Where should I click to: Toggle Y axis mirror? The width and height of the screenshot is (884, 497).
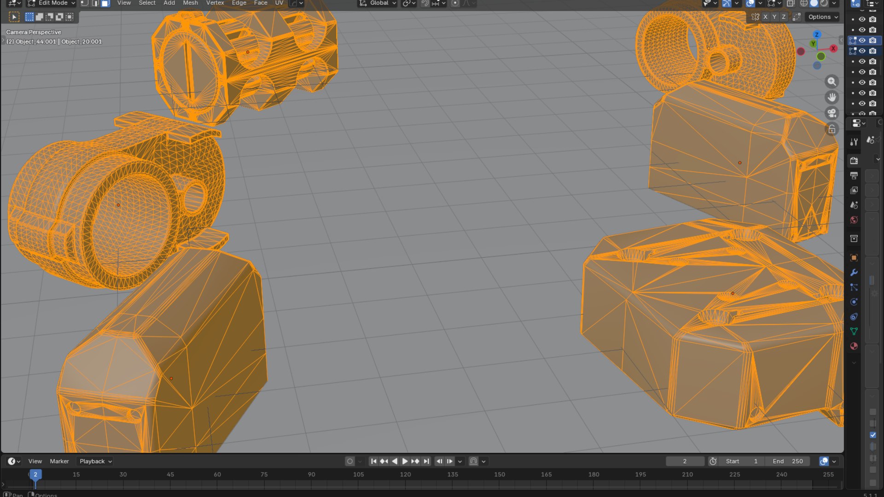[774, 17]
